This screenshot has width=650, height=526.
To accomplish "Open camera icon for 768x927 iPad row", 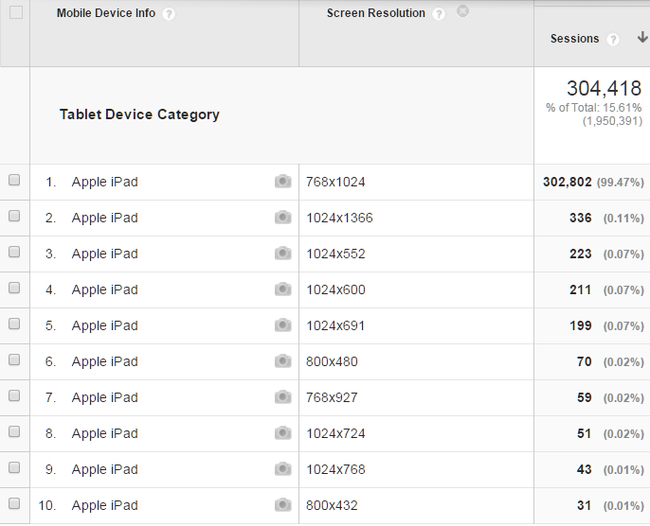I will point(282,397).
